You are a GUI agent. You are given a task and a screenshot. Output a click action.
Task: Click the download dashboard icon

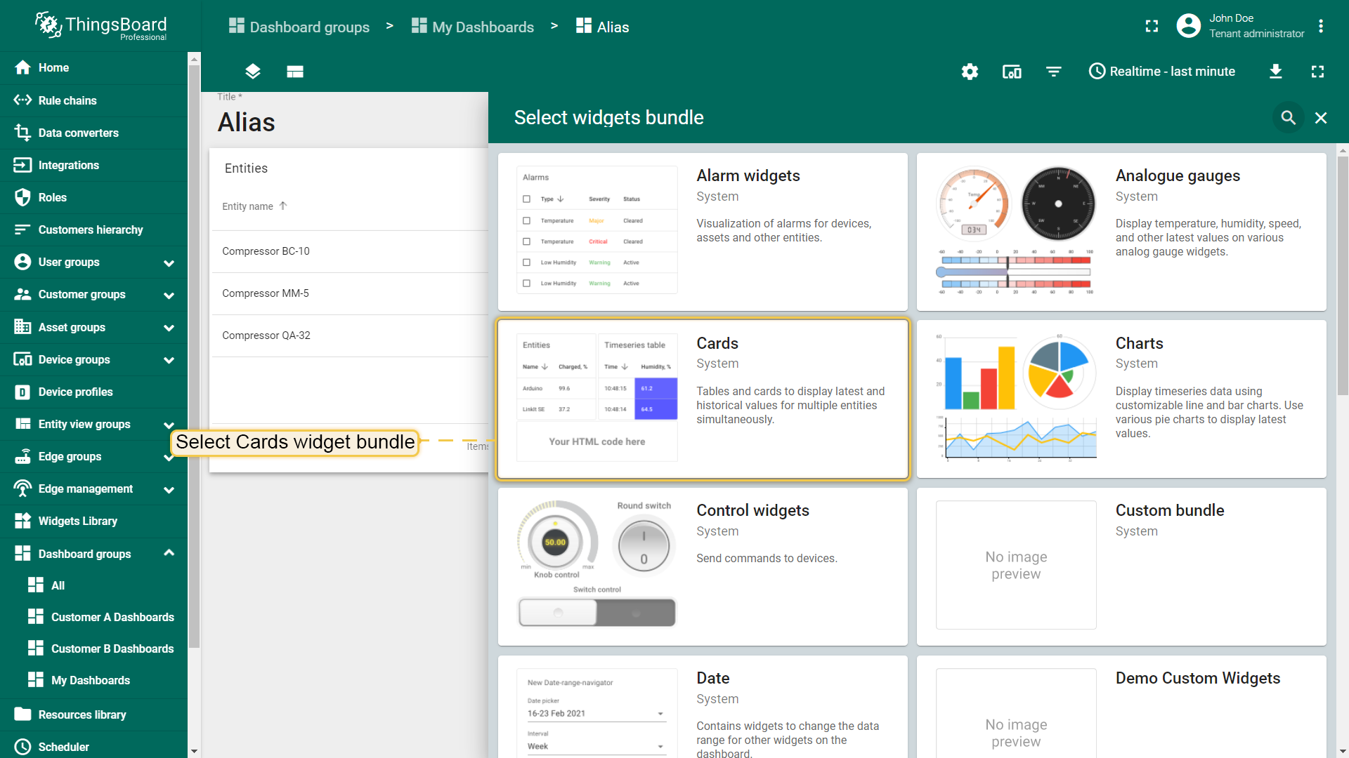tap(1276, 72)
